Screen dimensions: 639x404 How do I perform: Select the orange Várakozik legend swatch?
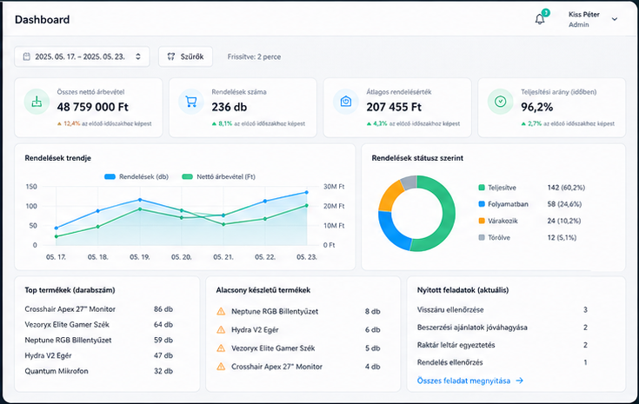482,221
